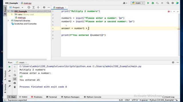Toggle scroll to end in Run console
The image size is (183, 102).
[15, 79]
